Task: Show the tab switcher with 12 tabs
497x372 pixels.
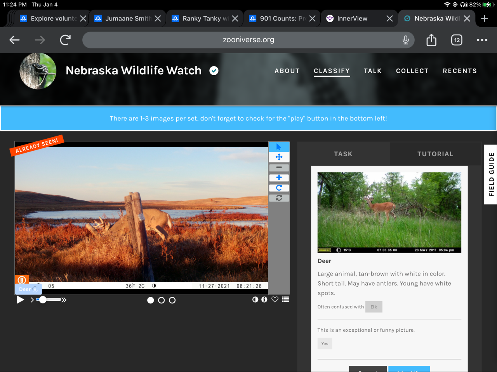Action: [457, 40]
